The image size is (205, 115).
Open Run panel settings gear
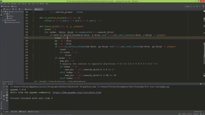(x=201, y=84)
